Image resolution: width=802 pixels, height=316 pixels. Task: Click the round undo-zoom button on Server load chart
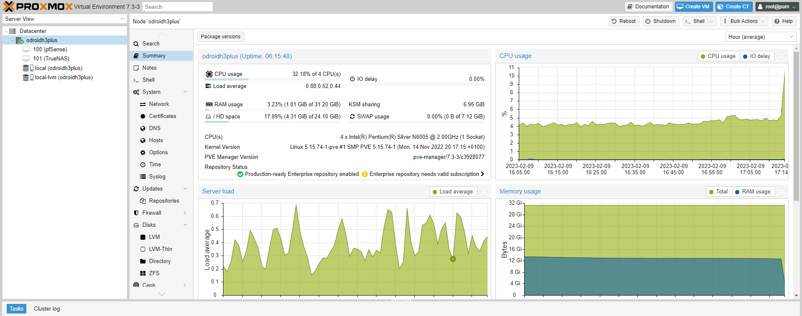click(x=484, y=191)
